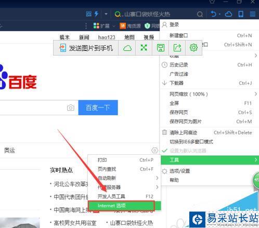Open the 淘货源 bookmark

tap(131, 26)
